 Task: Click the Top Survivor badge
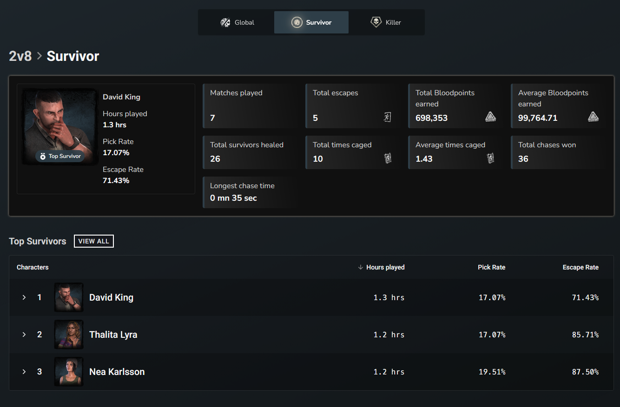pyautogui.click(x=60, y=156)
